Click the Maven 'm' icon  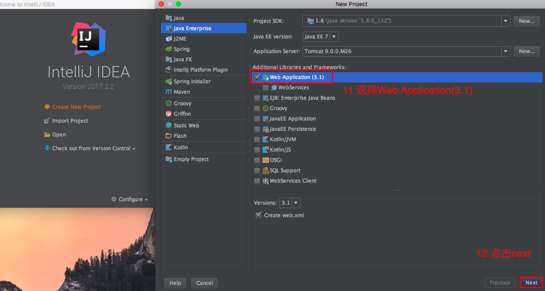coord(169,92)
